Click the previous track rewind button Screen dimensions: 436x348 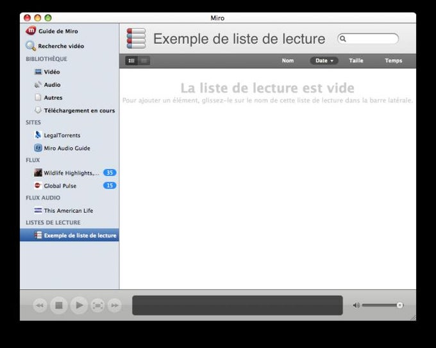[40, 306]
